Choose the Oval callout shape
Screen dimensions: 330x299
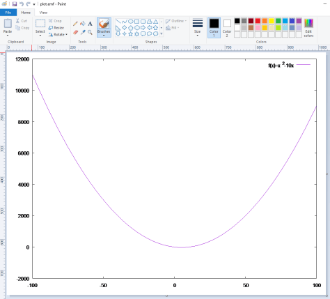[150, 34]
